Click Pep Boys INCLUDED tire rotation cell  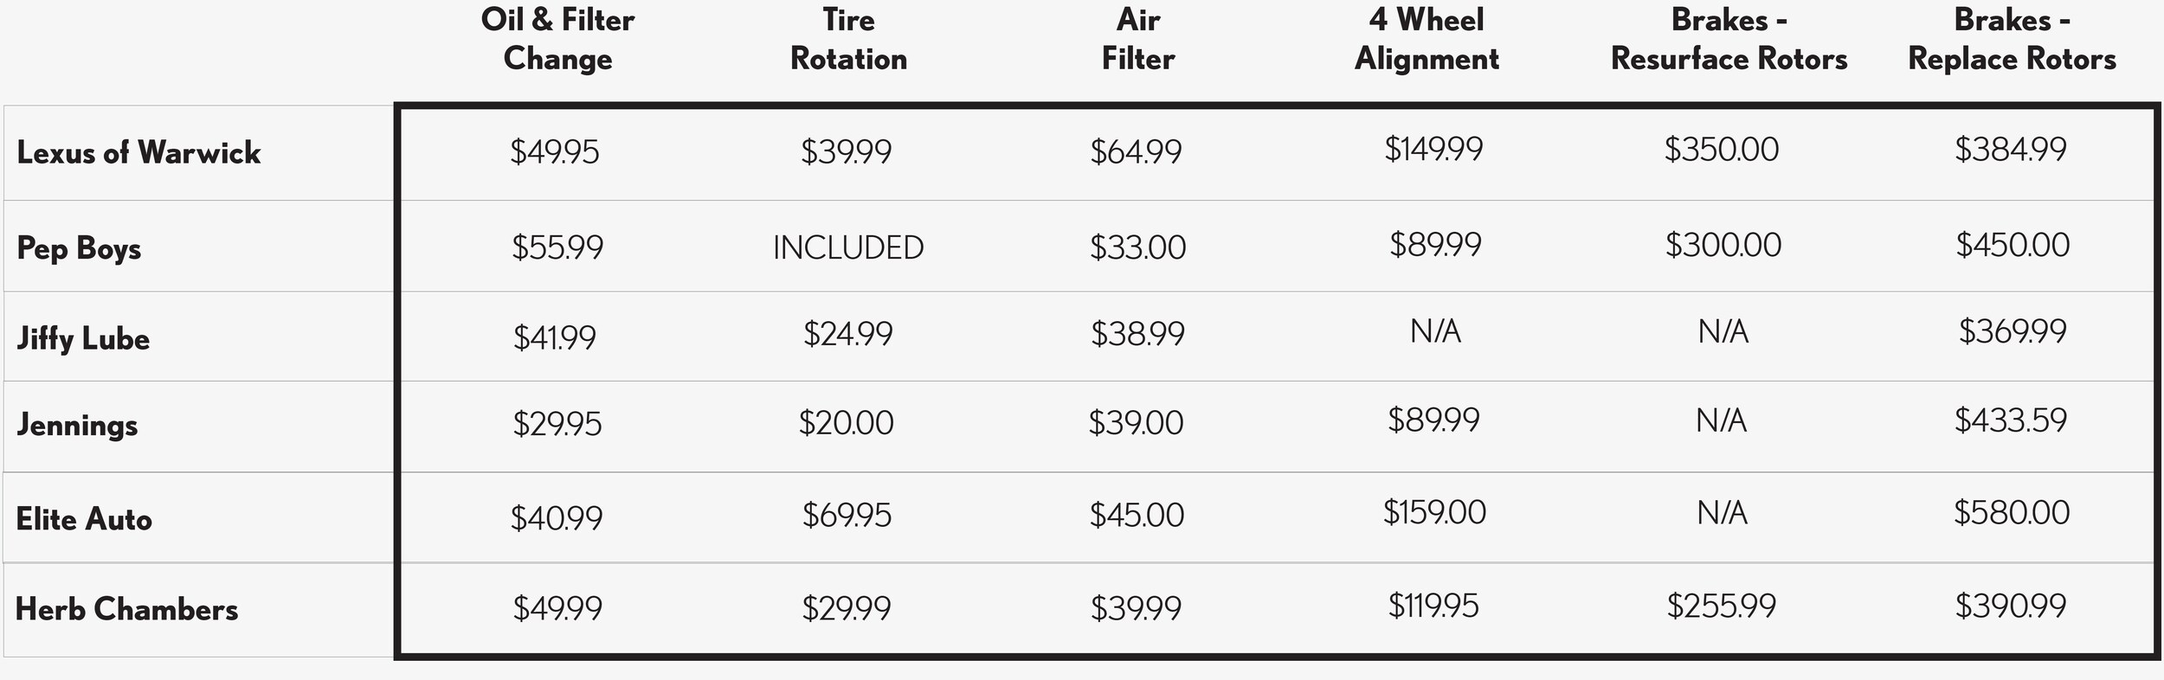pyautogui.click(x=848, y=247)
